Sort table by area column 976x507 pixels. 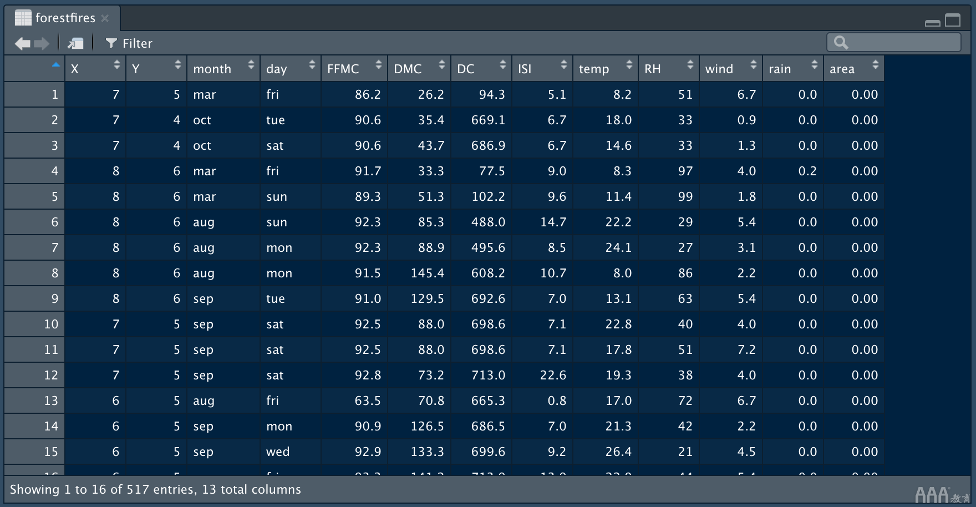[854, 69]
